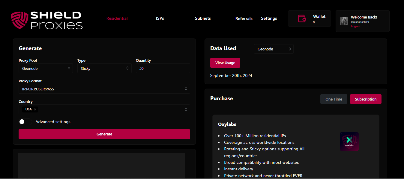
Task: Click the Oxylabs logo image
Action: [x=349, y=141]
